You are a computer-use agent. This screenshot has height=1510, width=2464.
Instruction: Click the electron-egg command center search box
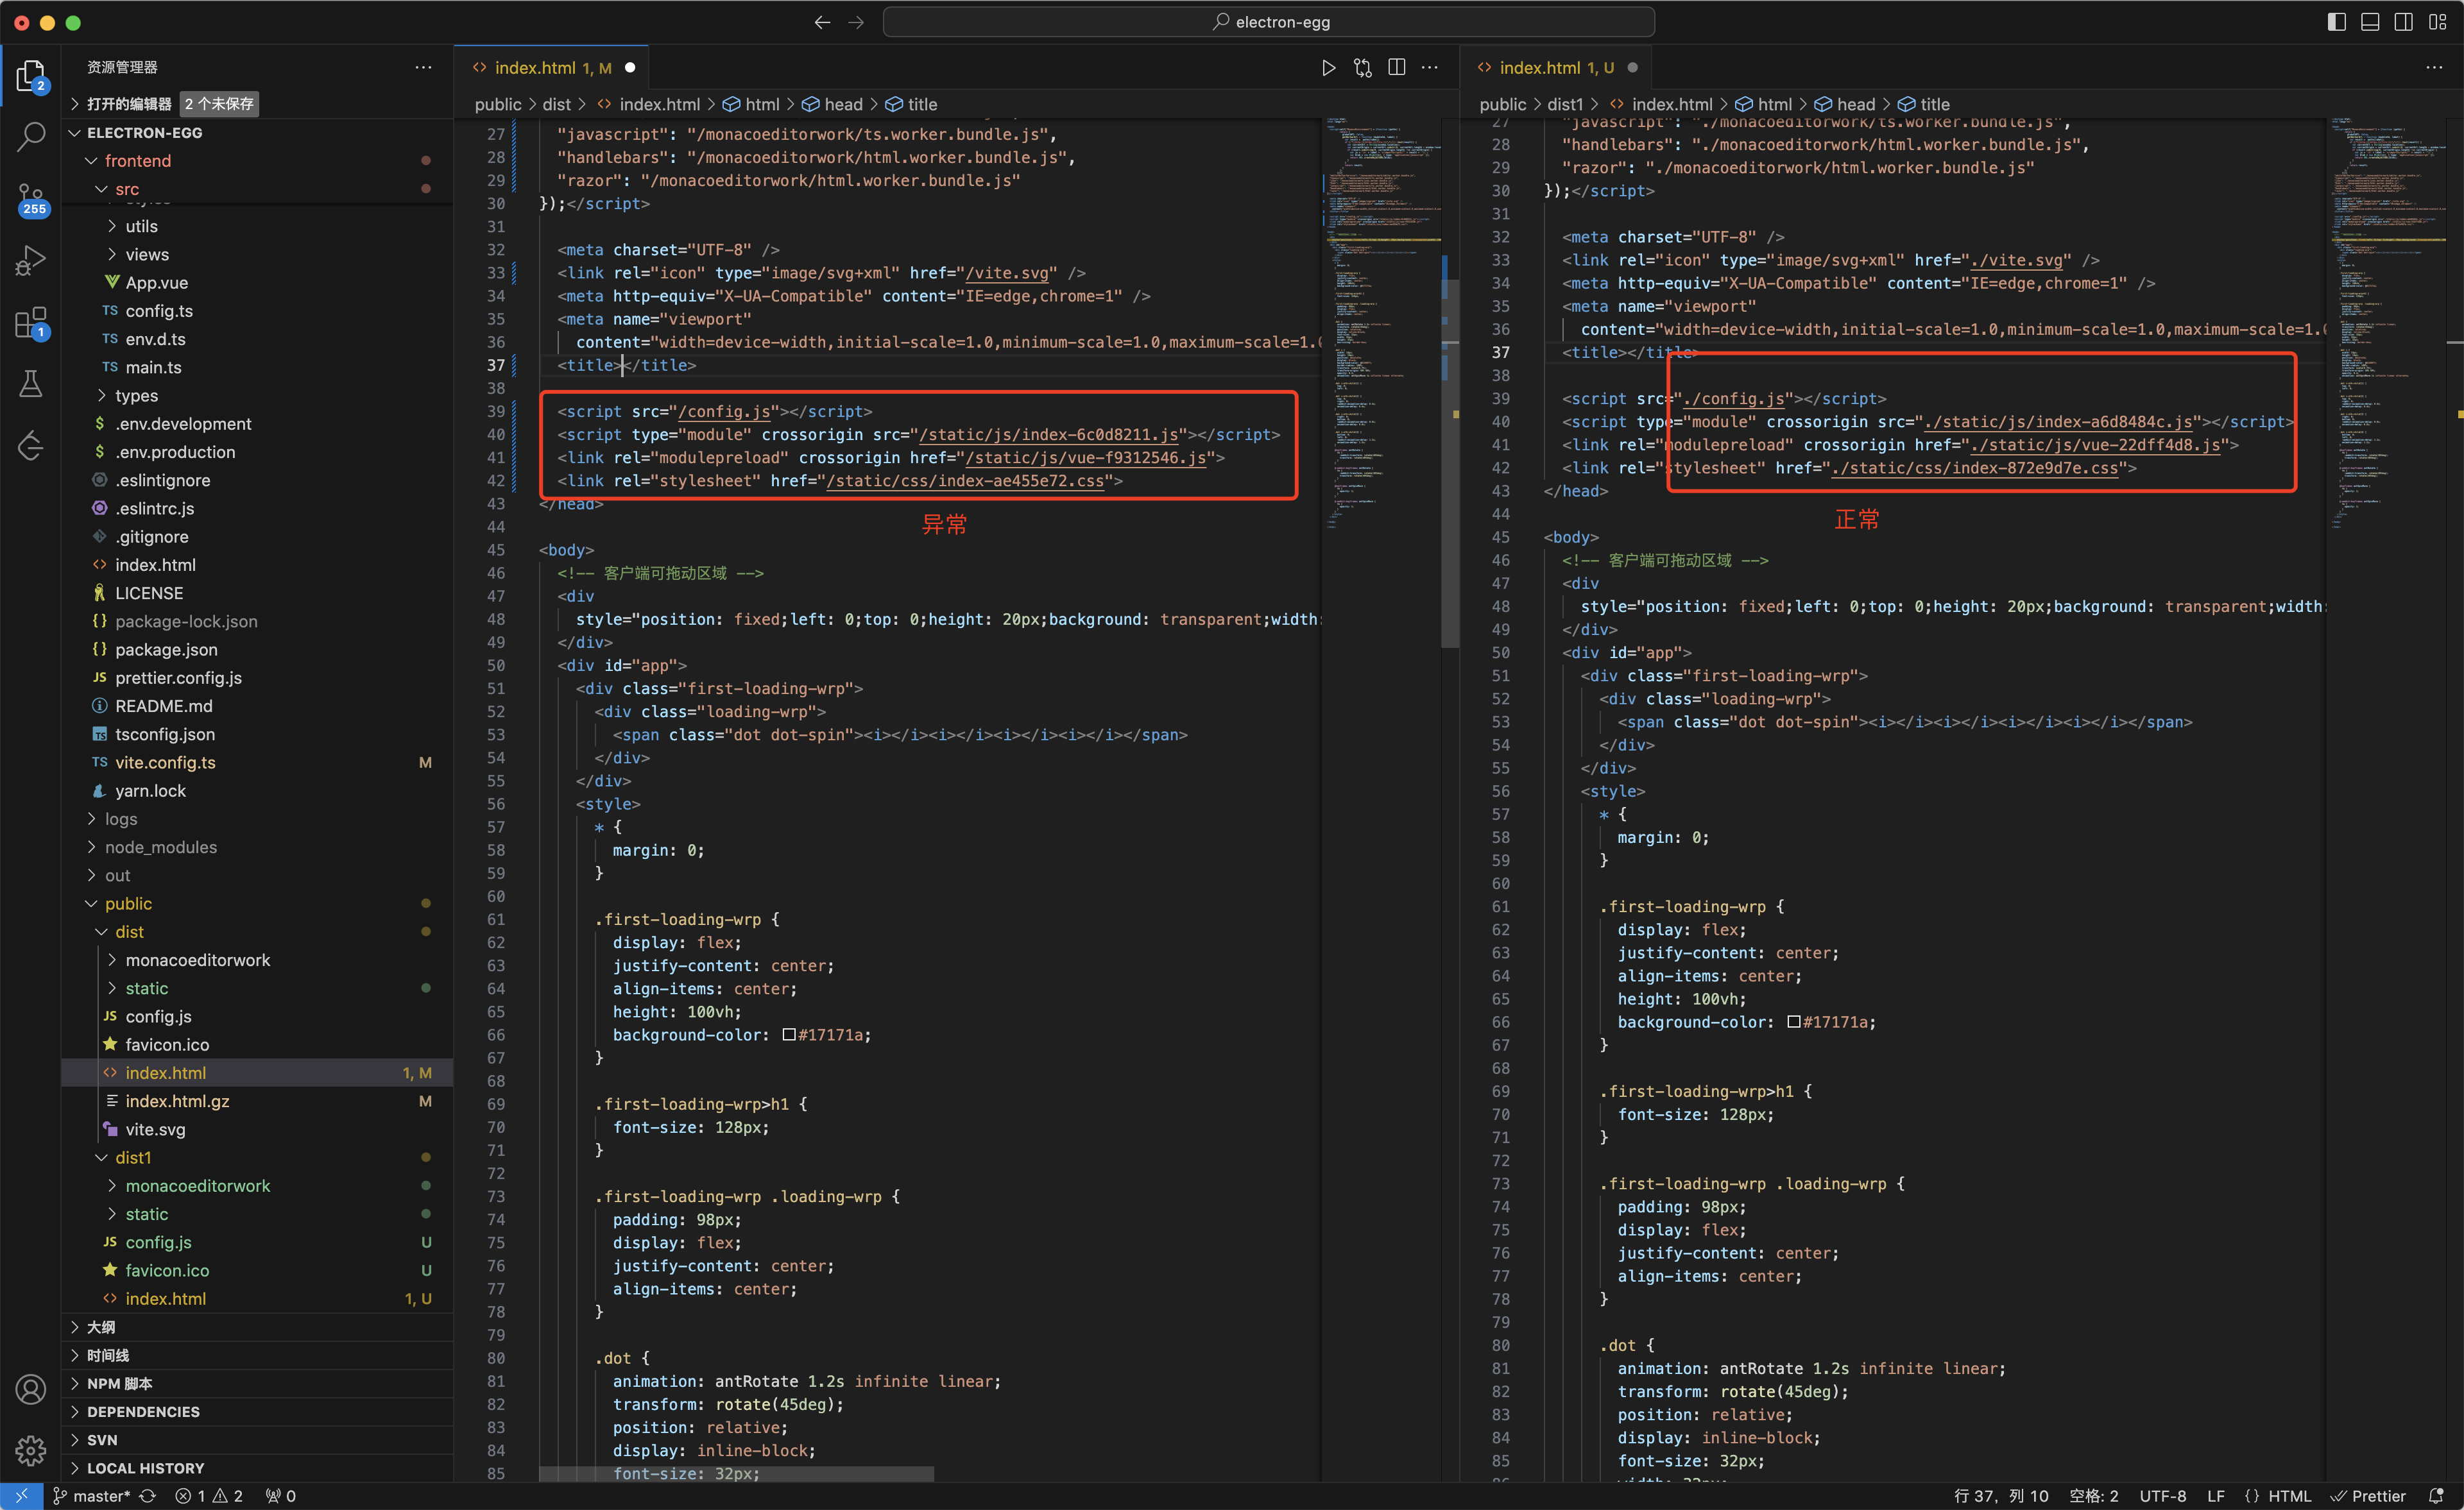(1268, 22)
